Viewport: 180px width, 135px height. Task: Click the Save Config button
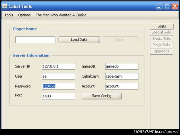coord(102,96)
